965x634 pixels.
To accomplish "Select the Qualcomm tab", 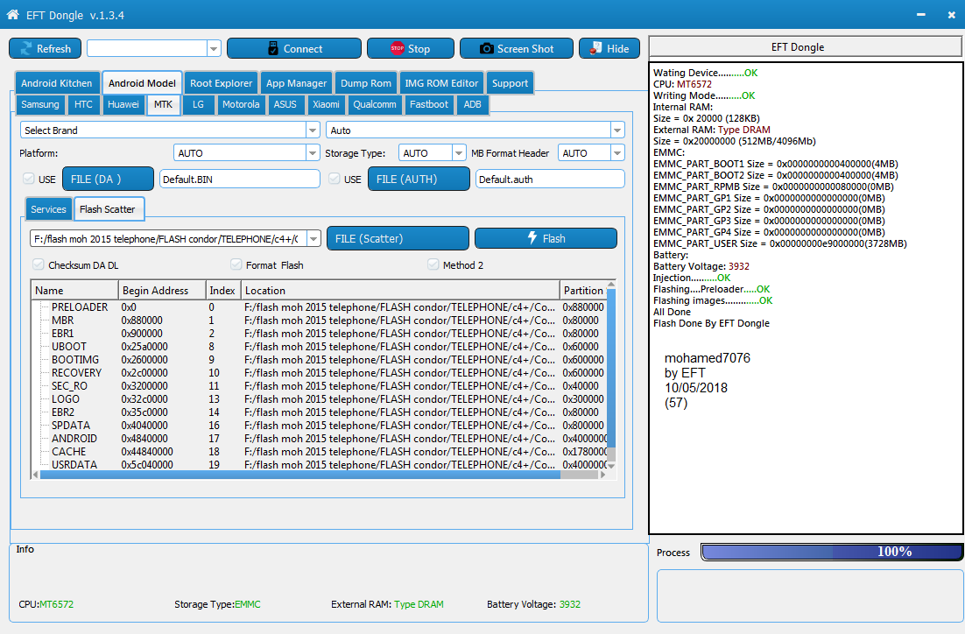I will (375, 104).
